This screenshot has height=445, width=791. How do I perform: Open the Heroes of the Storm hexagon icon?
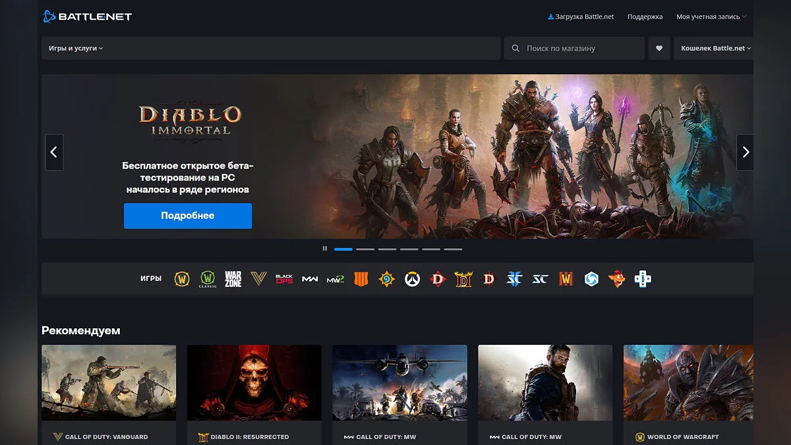tap(591, 279)
